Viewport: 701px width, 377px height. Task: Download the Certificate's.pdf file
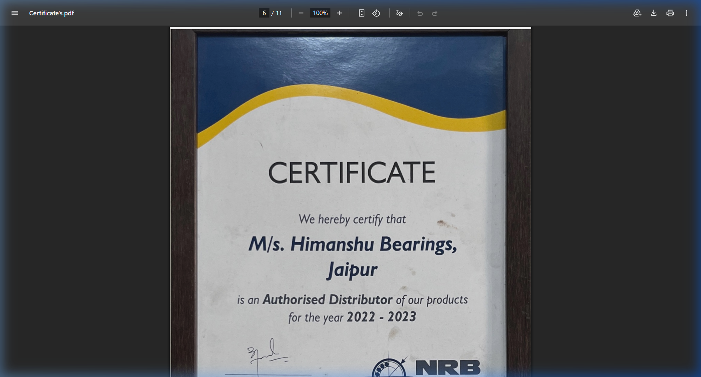654,13
